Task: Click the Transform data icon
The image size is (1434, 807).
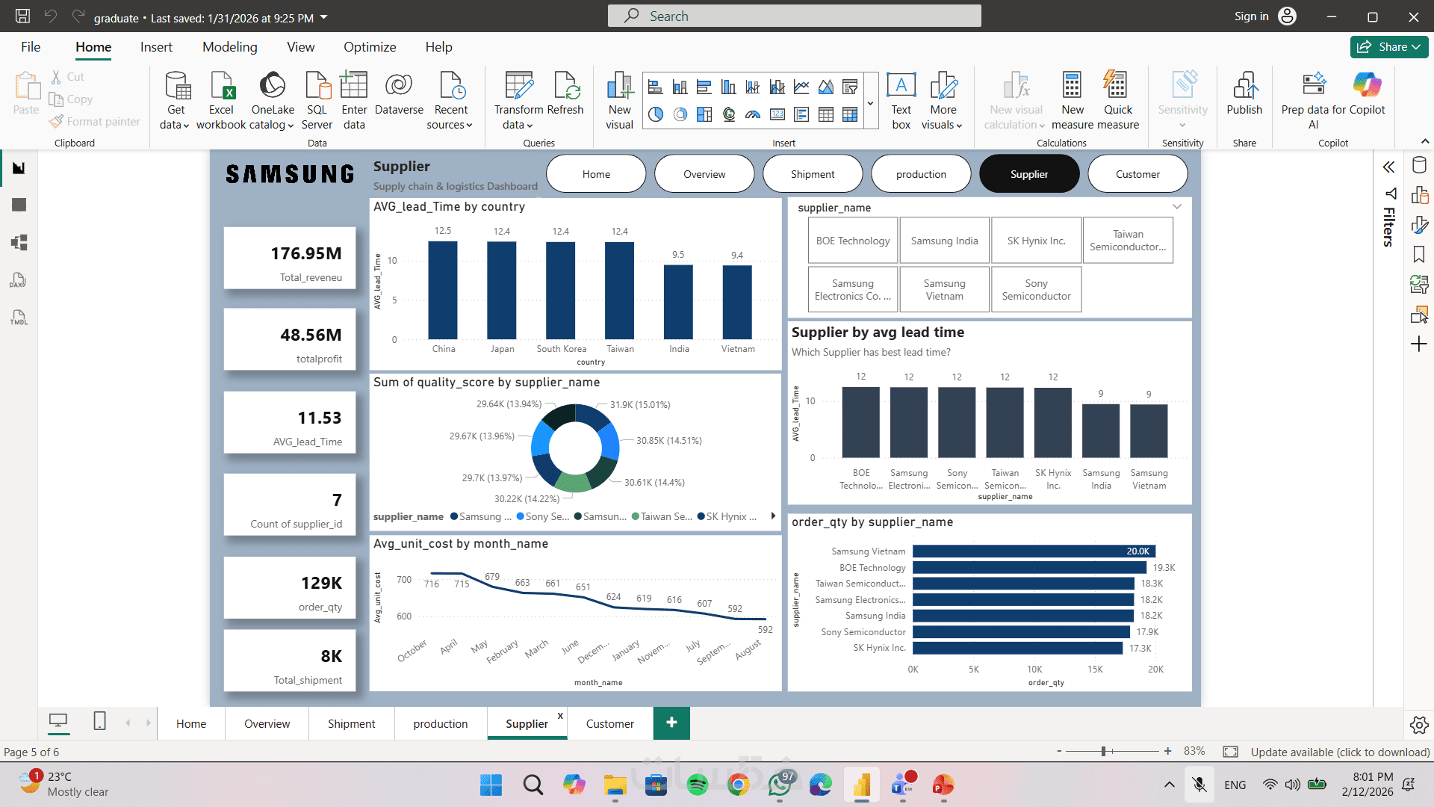Action: click(519, 87)
